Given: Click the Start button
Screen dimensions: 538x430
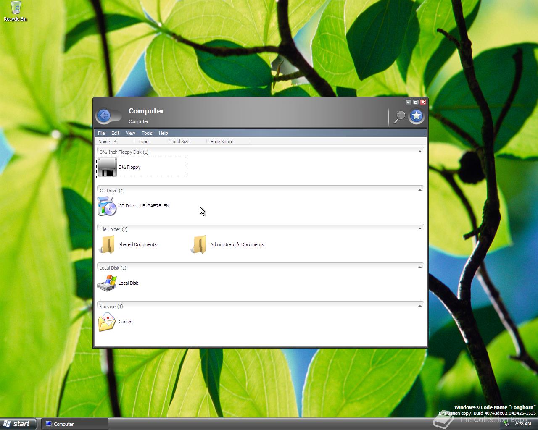Looking at the screenshot, I should (x=18, y=424).
